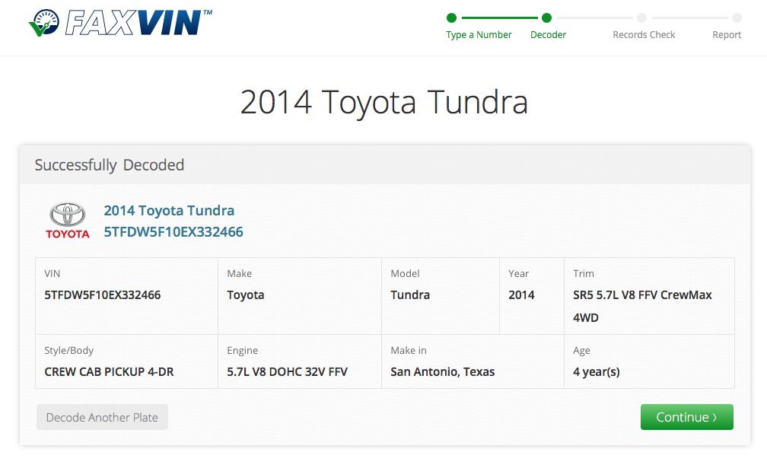The width and height of the screenshot is (767, 468).
Task: Click the Successfully Decoded header text
Action: (109, 165)
